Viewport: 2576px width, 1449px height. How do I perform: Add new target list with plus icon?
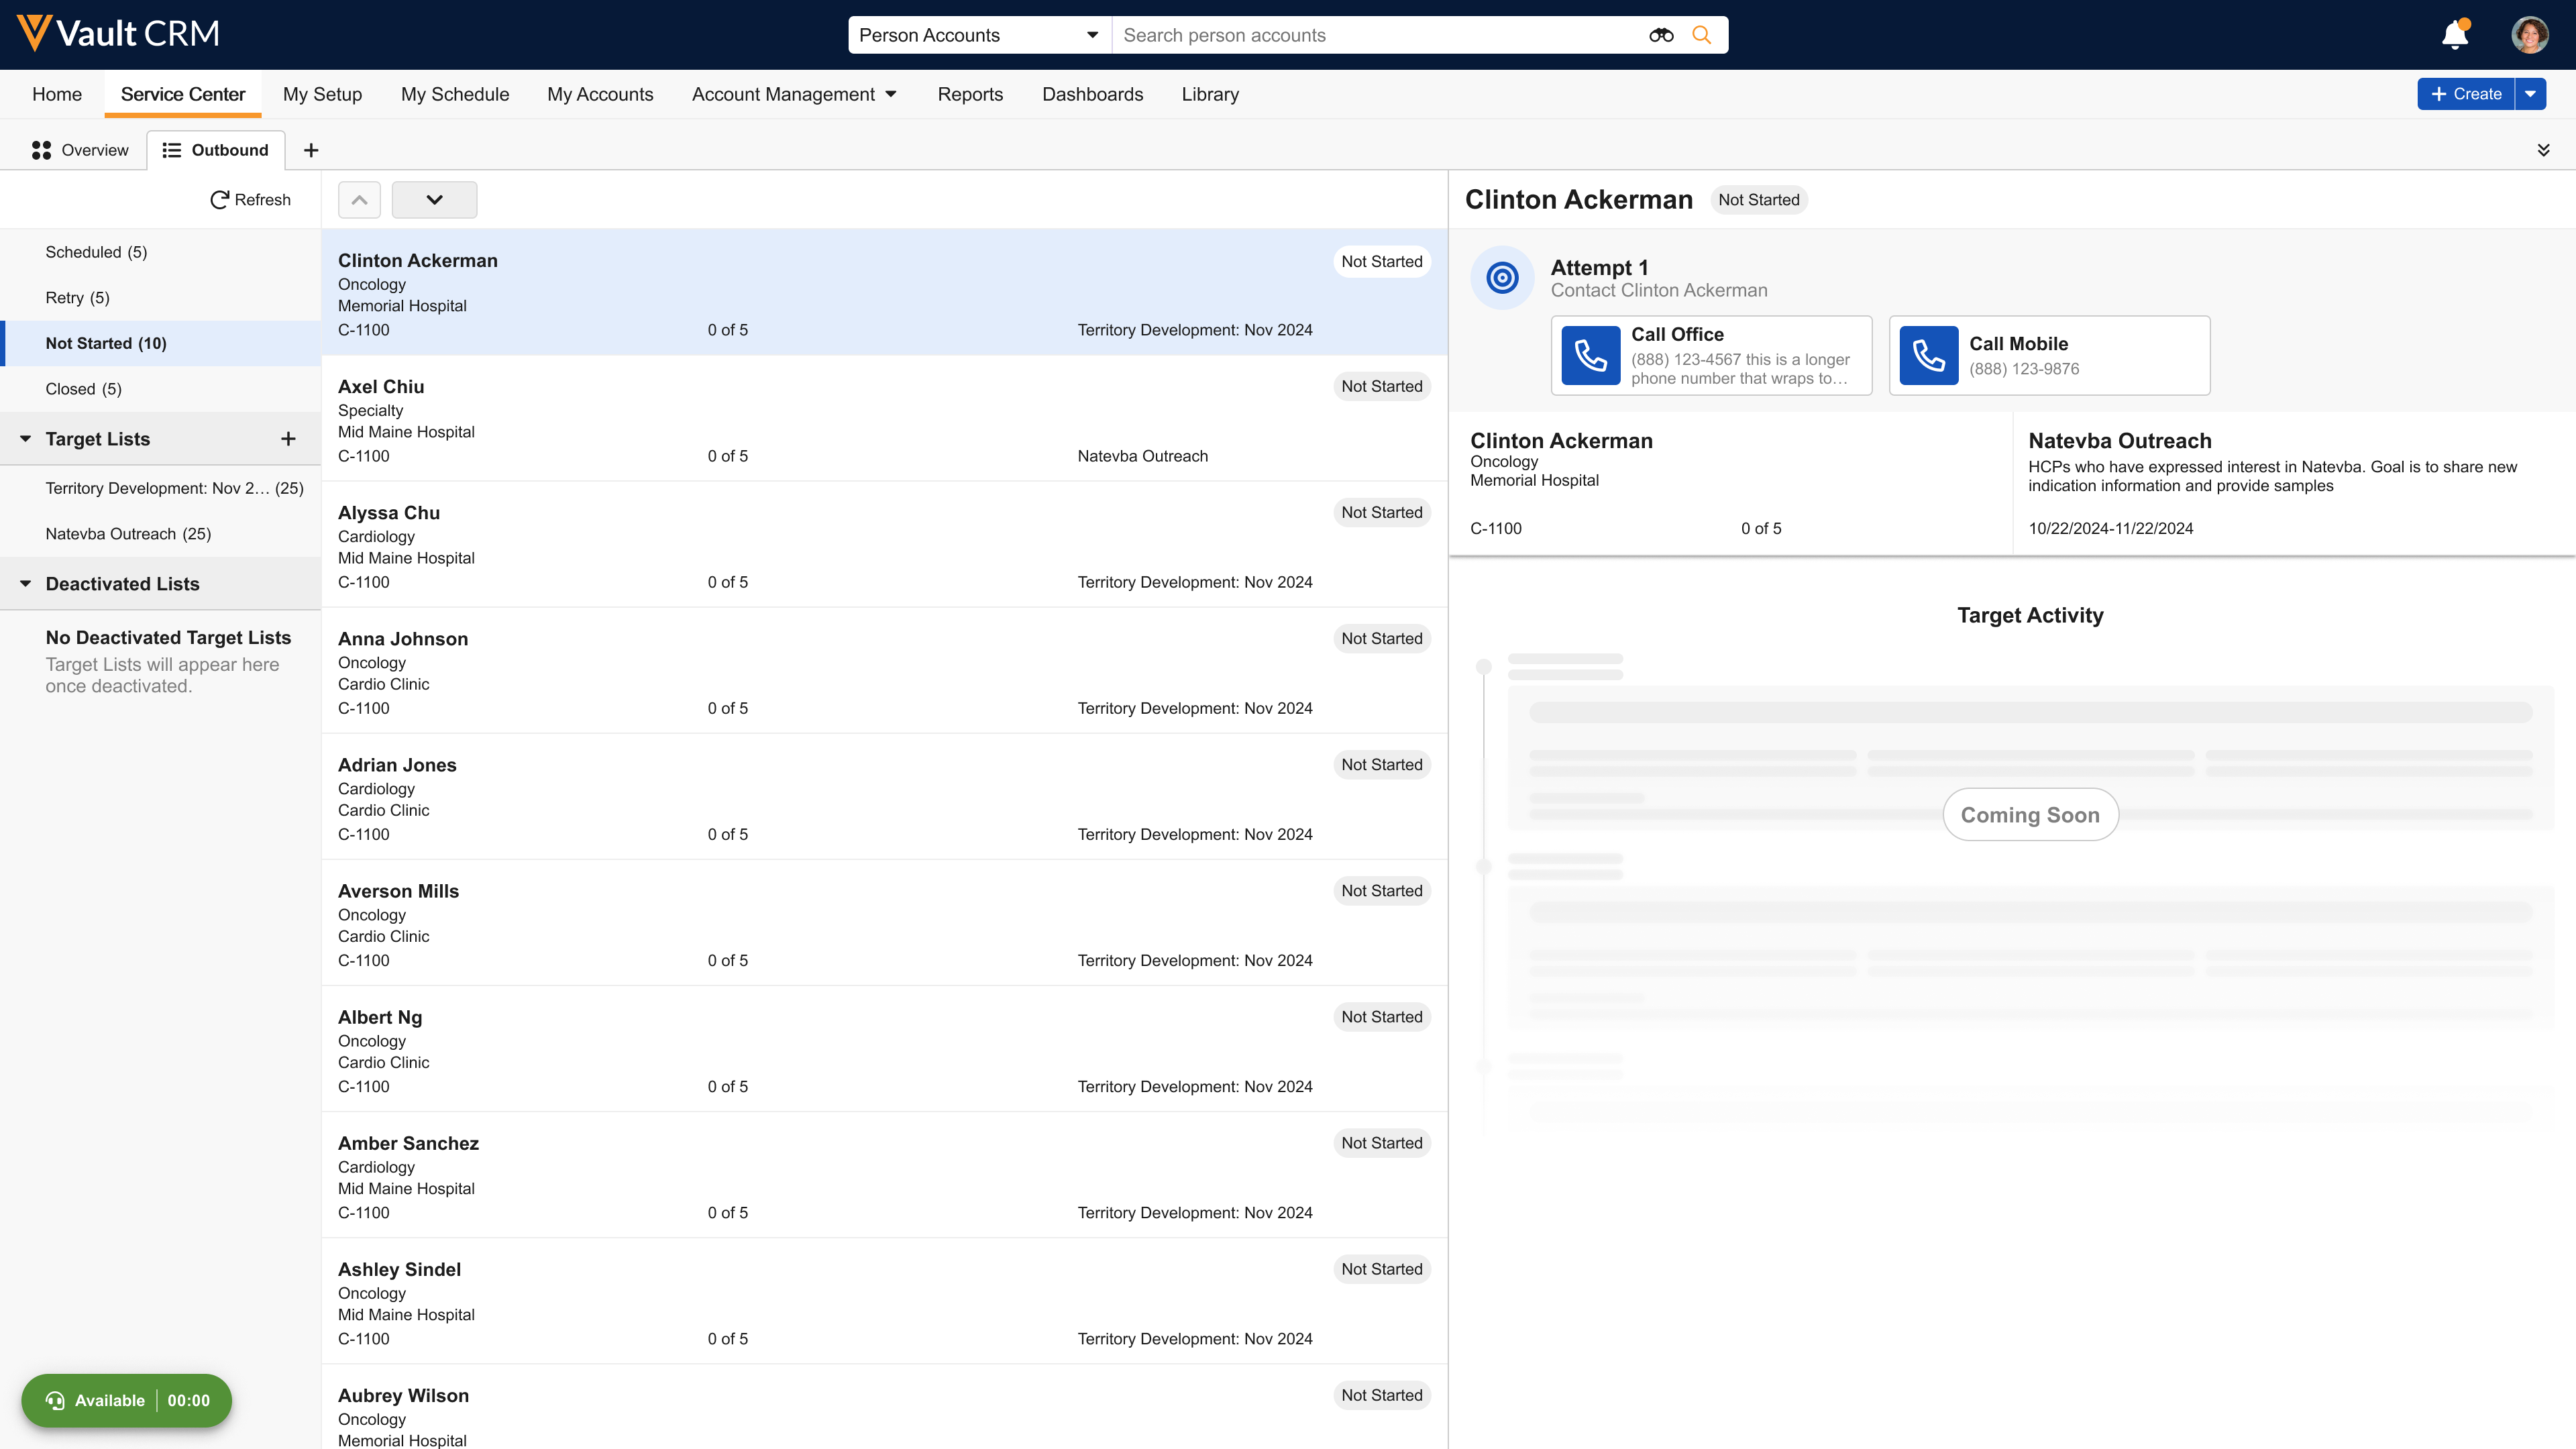coord(288,439)
